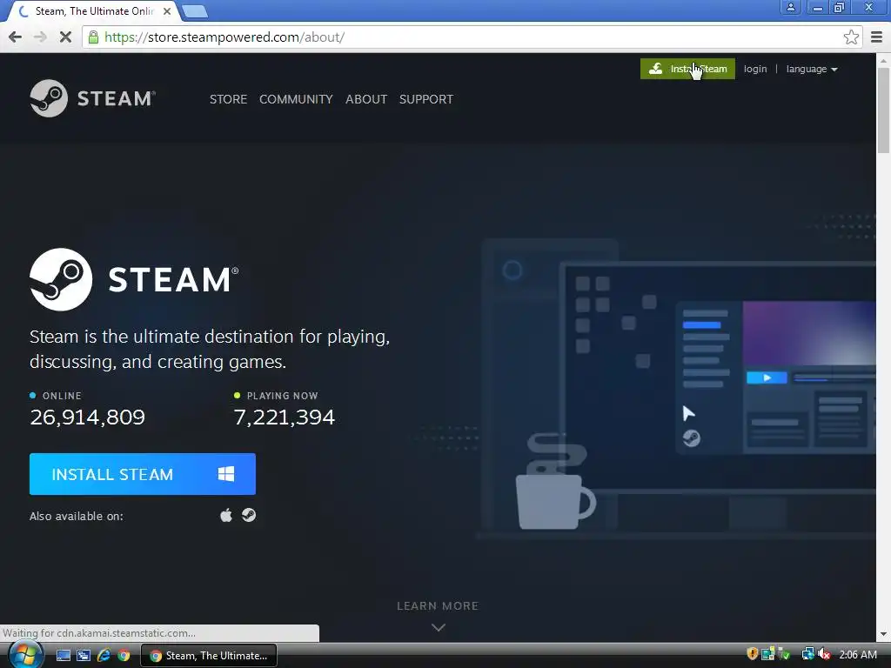Click the Steam, The Ultimate taskbar button
This screenshot has height=668, width=891.
click(x=209, y=656)
